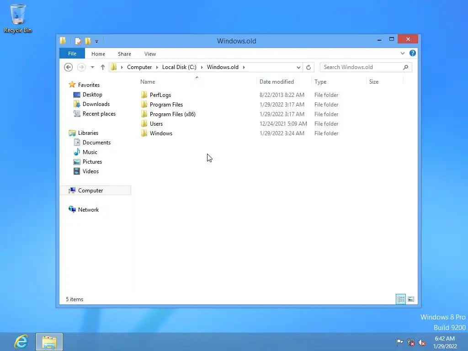Open the Music library
This screenshot has width=468, height=351.
pos(90,152)
